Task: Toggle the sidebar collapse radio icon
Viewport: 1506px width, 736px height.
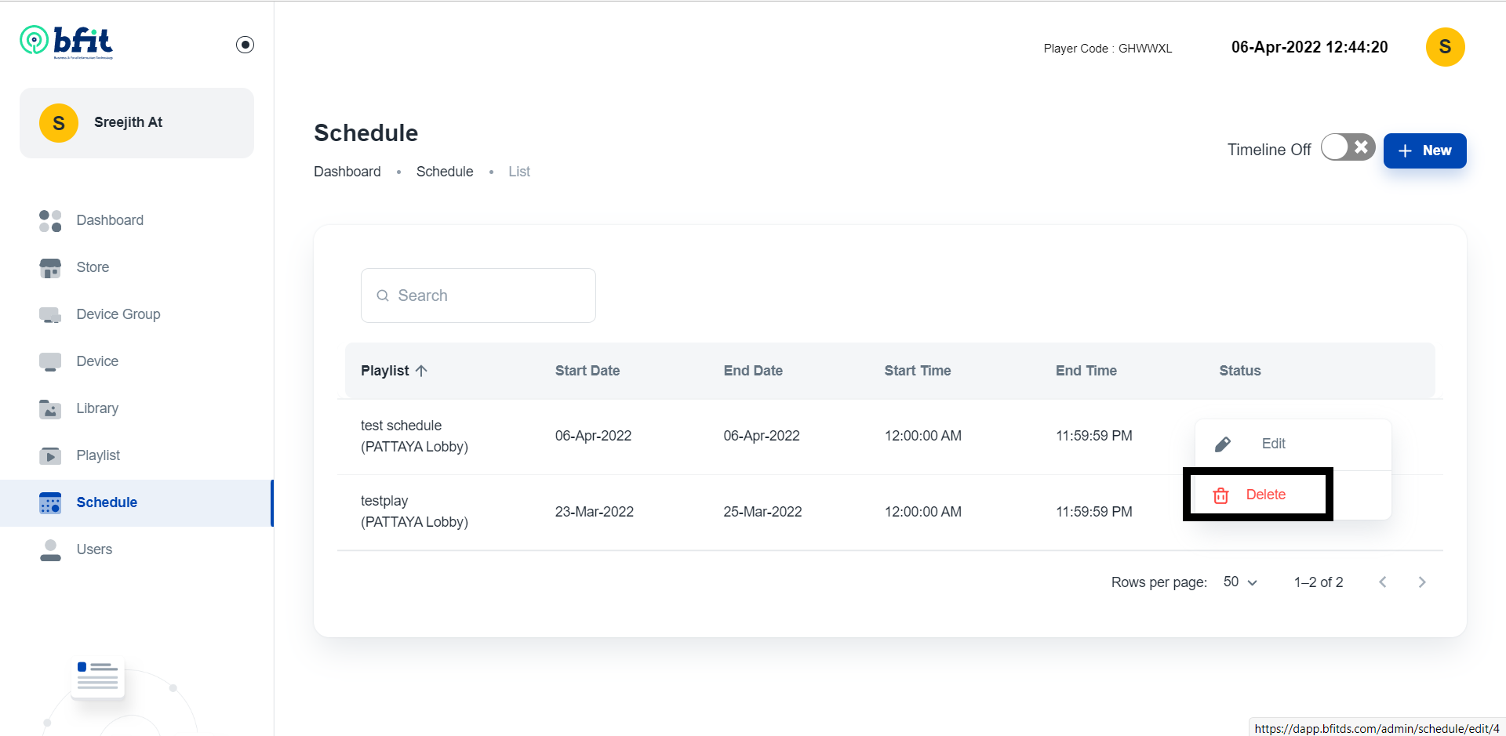Action: click(245, 45)
